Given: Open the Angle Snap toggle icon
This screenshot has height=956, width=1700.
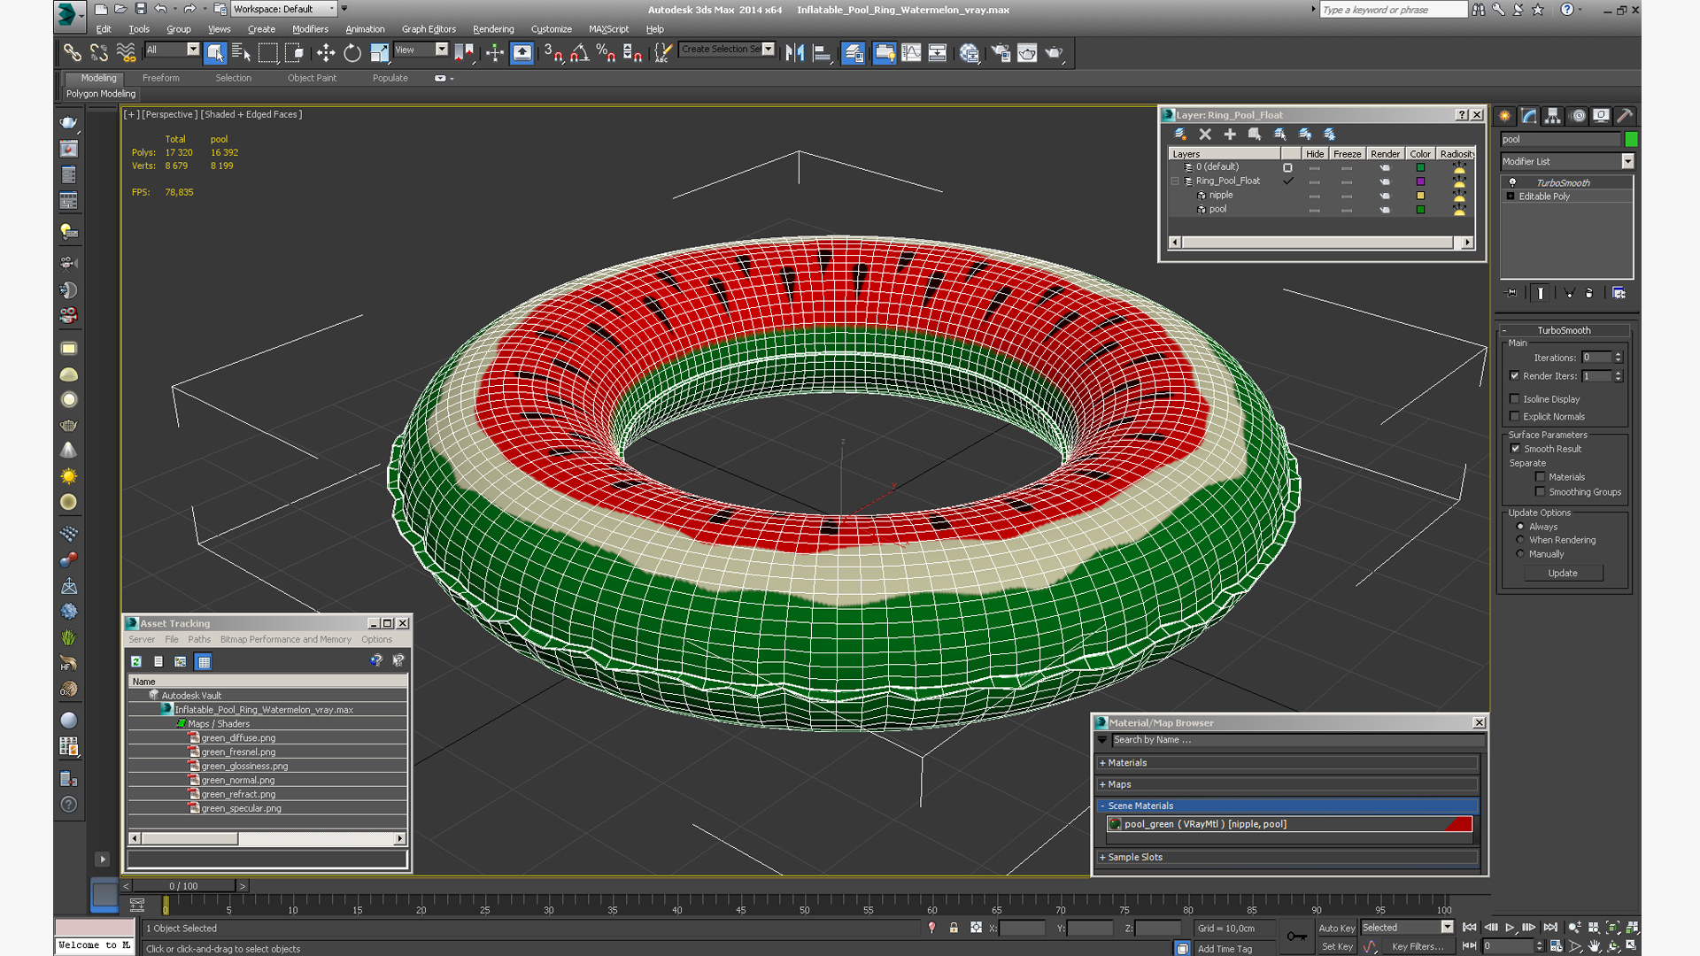Looking at the screenshot, I should tap(579, 53).
